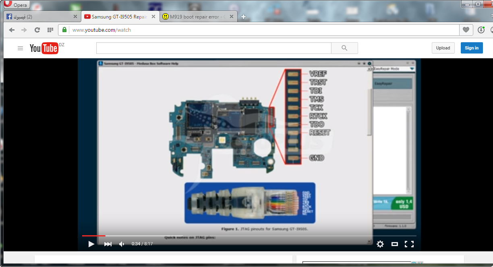
Task: Play the video
Action: (91, 244)
